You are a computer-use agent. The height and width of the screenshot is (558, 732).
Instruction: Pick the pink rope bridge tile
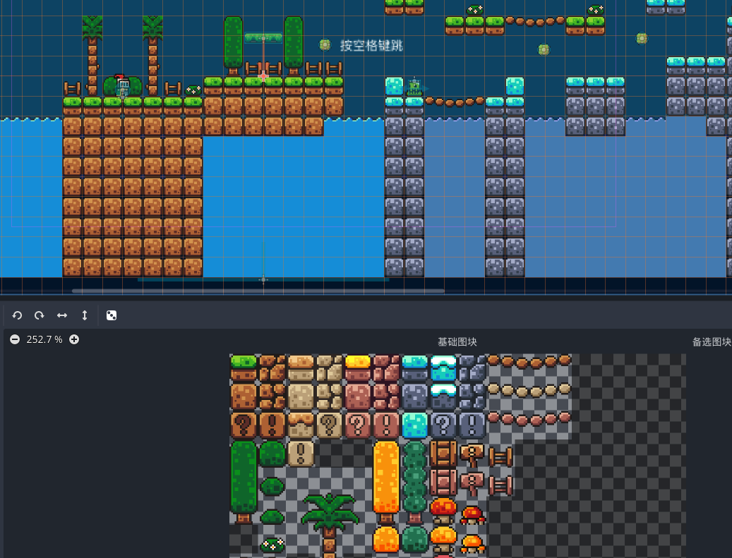click(529, 418)
